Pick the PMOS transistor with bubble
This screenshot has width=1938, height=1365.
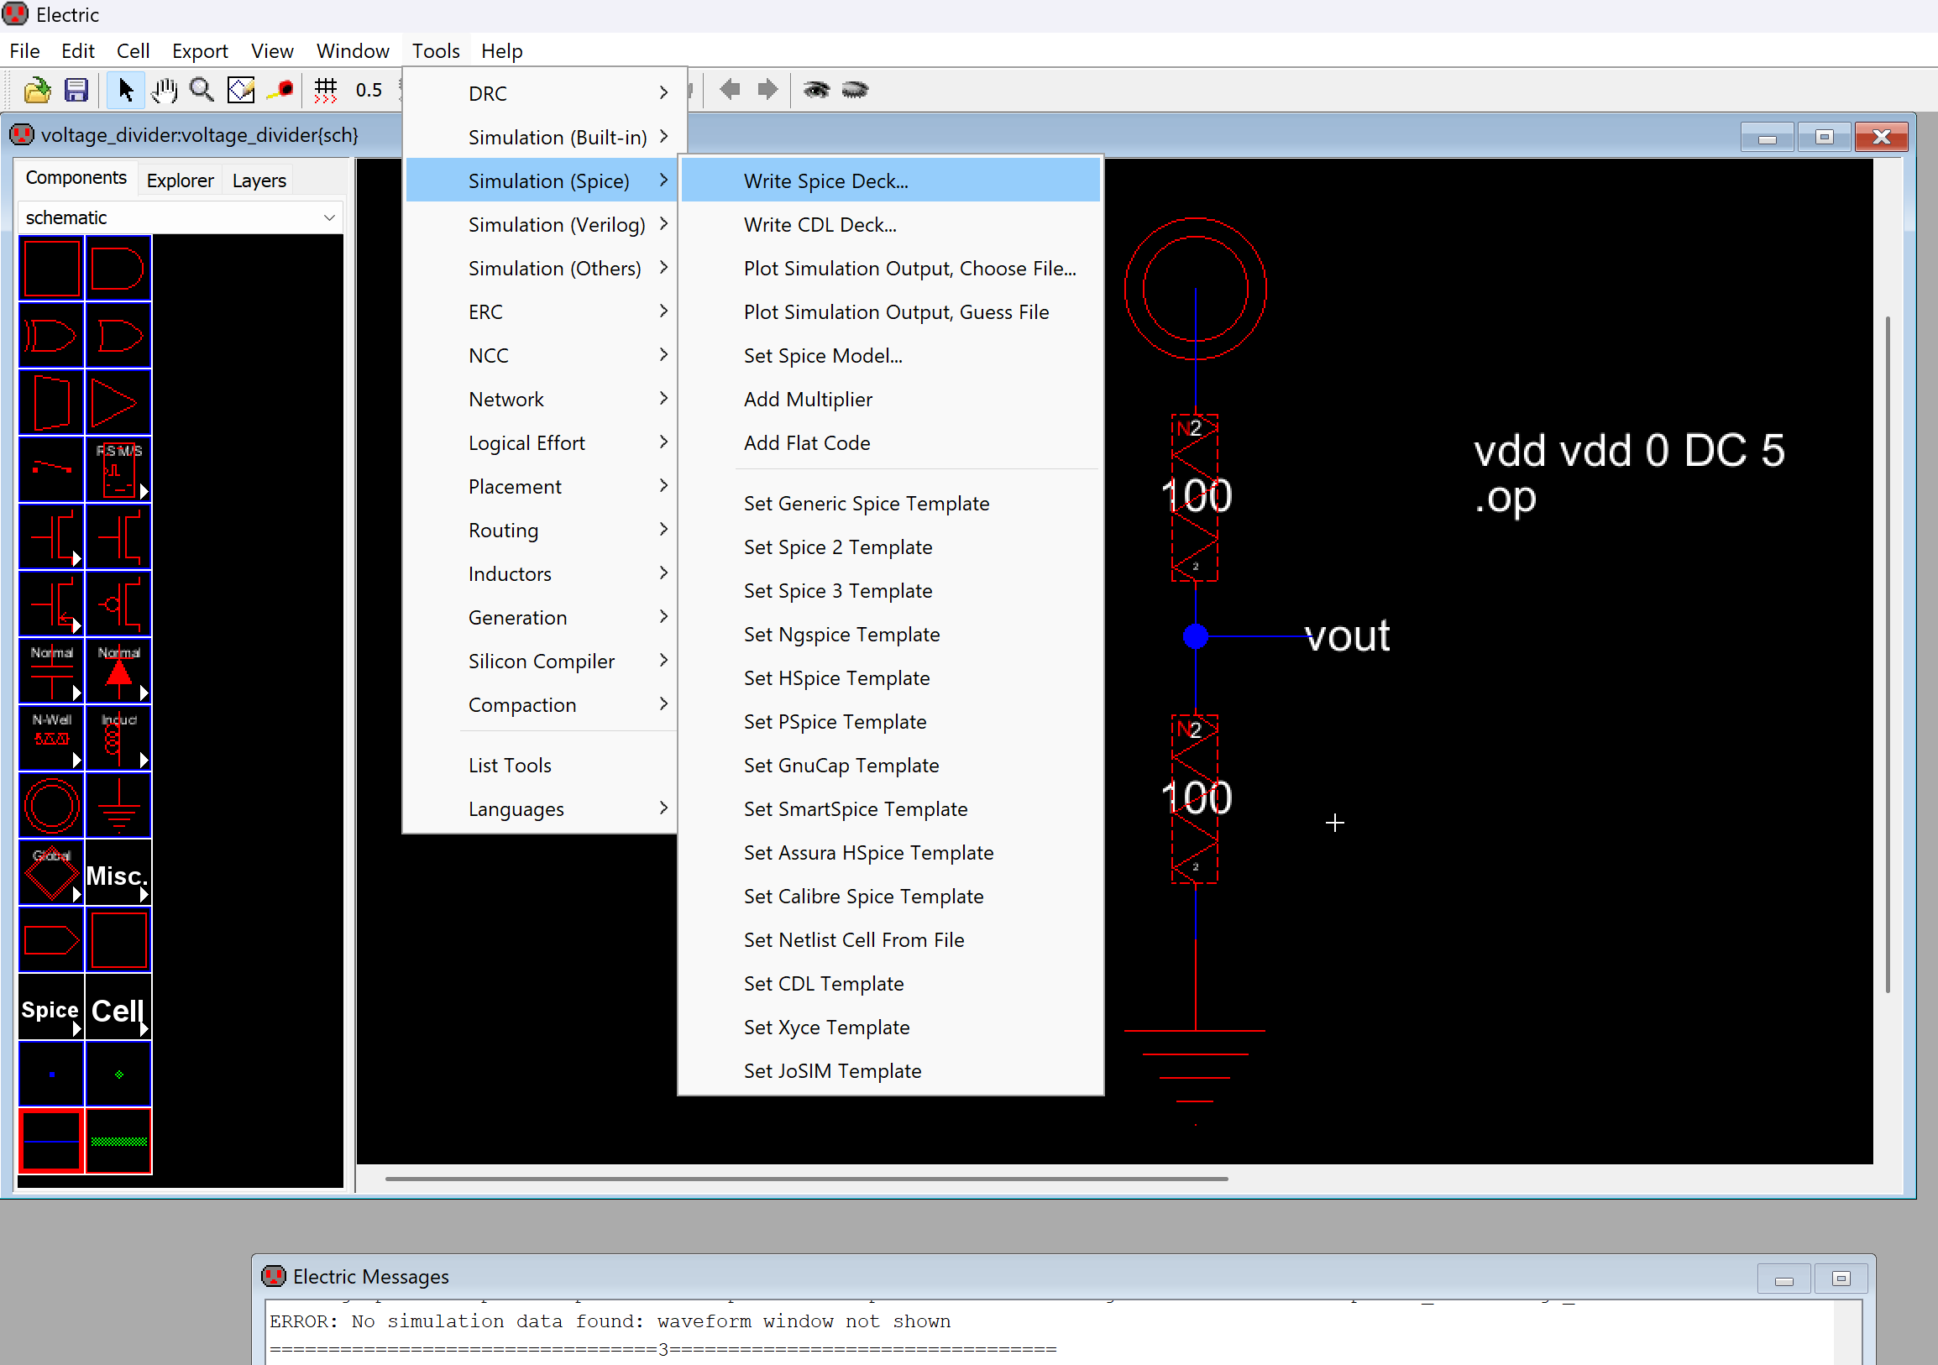click(118, 604)
